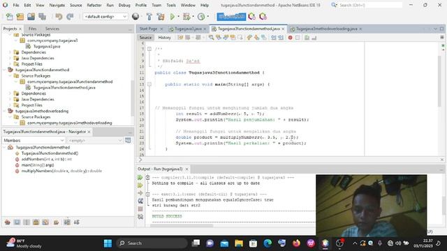Open the Refactor menu

pos(94,5)
